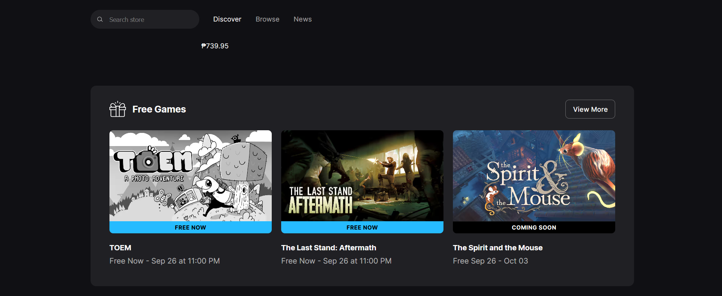Click the Free Sep 26 - Oct 03 text
This screenshot has height=296, width=722.
click(490, 261)
